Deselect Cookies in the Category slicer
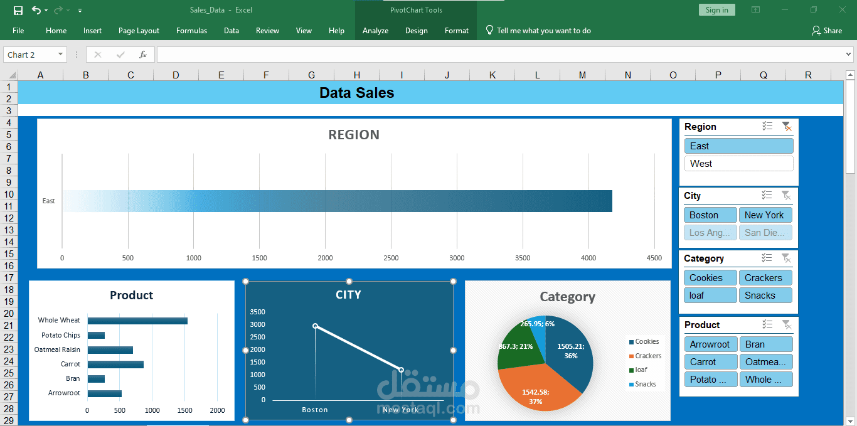 (710, 278)
